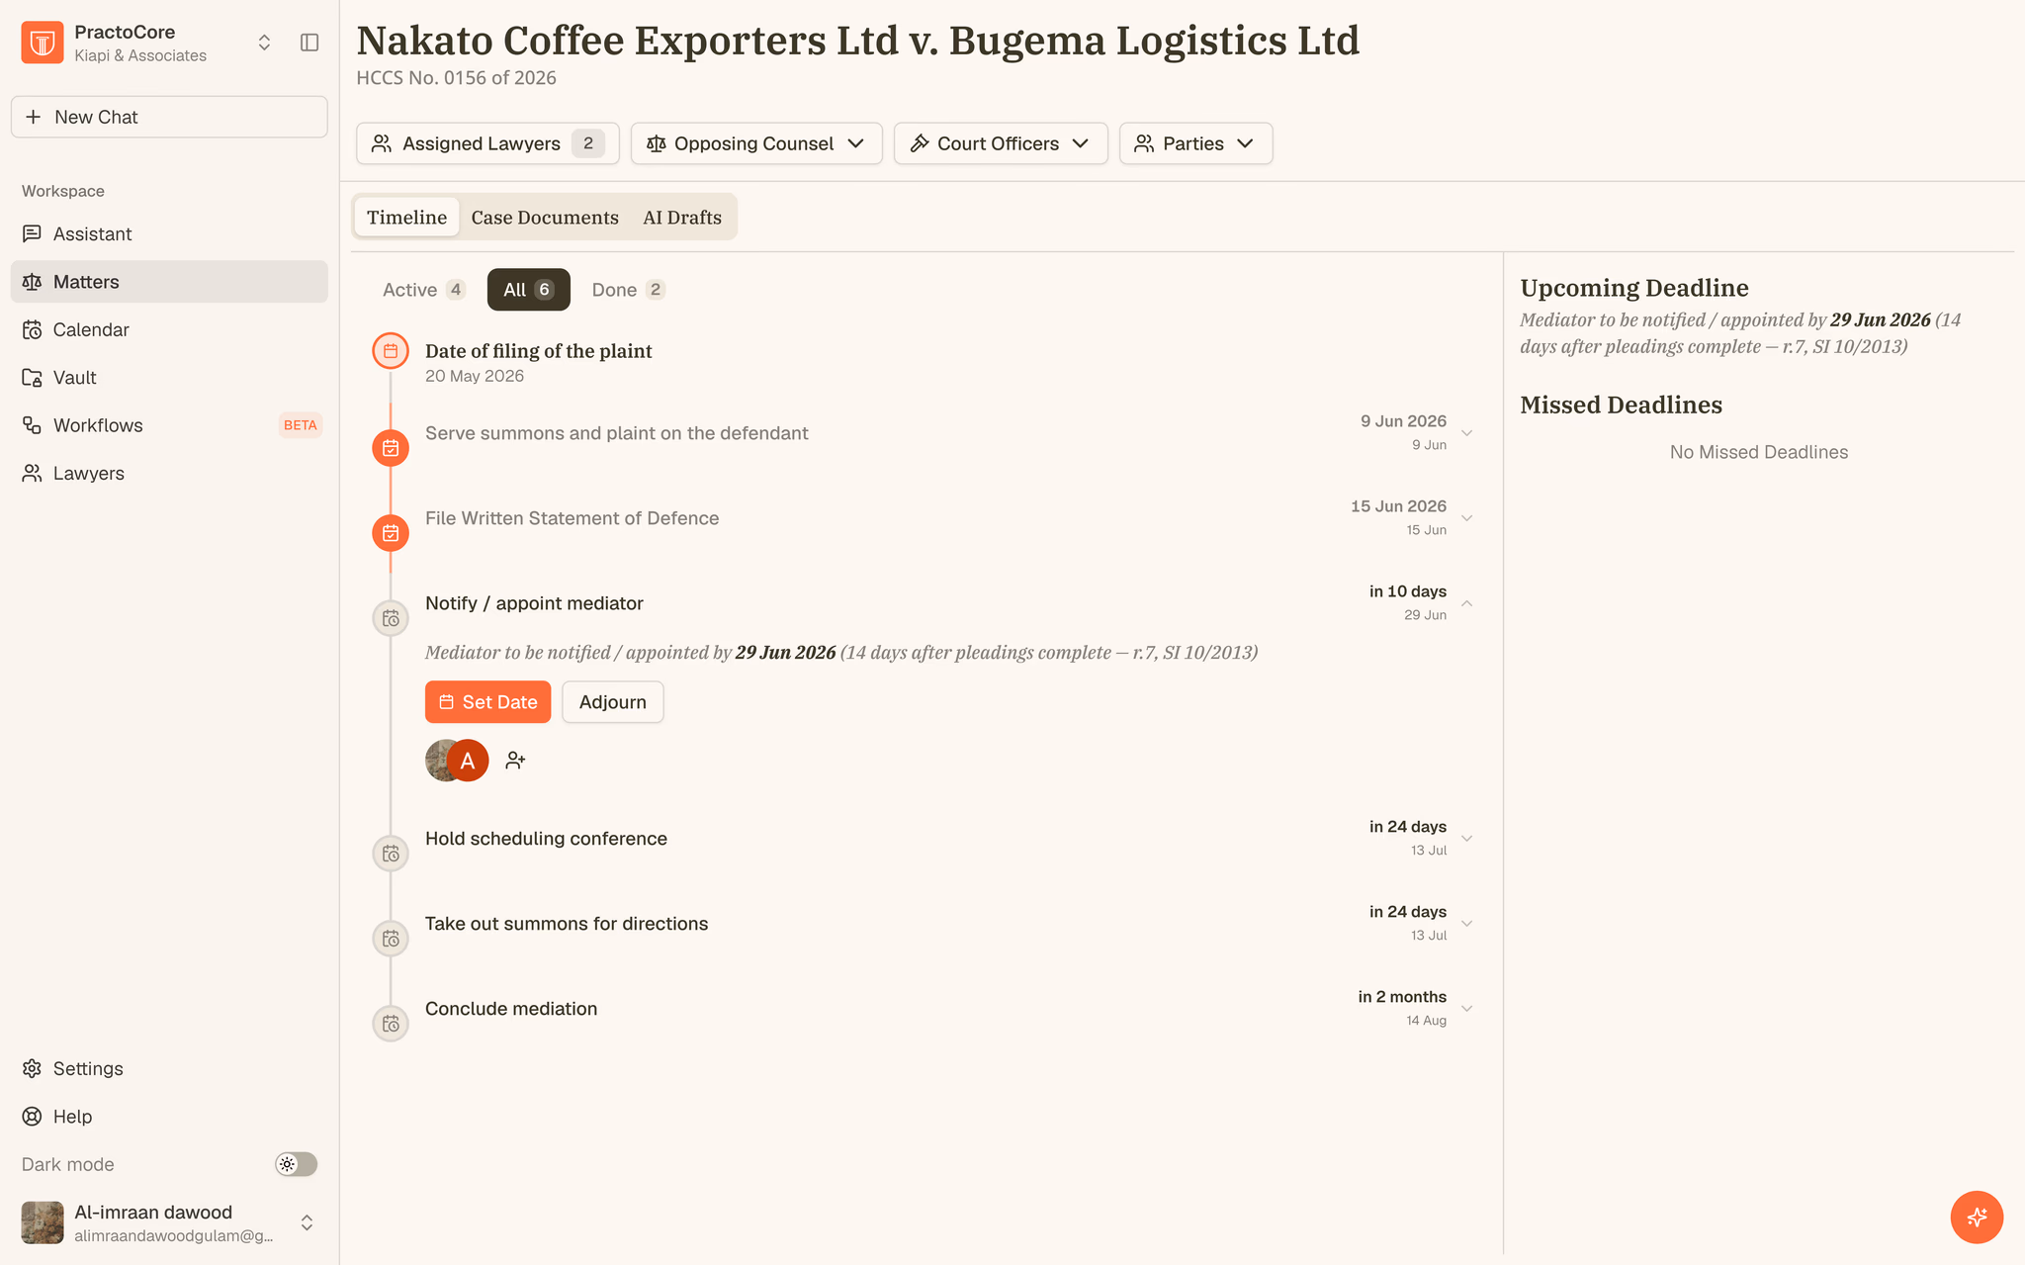Go to Calendar in workspace sidebar
Screen dimensions: 2025x1265
click(169, 329)
